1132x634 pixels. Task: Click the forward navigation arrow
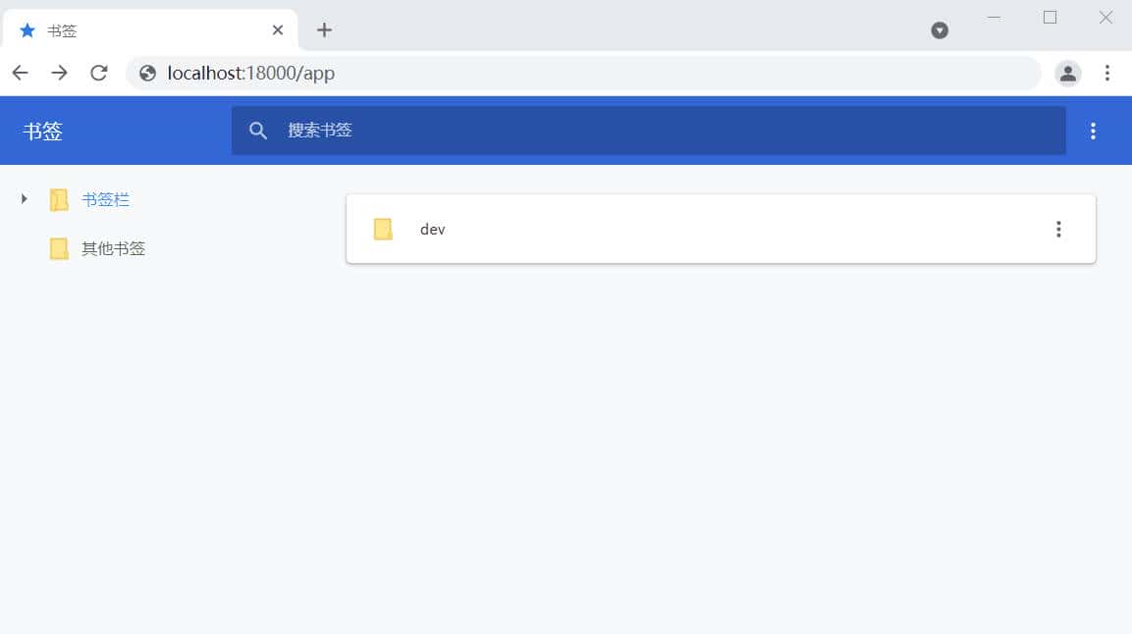point(59,73)
